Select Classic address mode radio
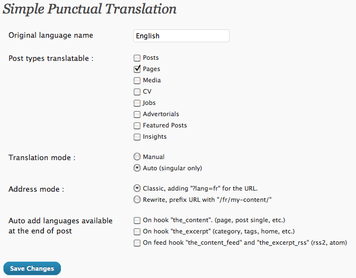Screen dimensions: 356x278 pyautogui.click(x=137, y=188)
